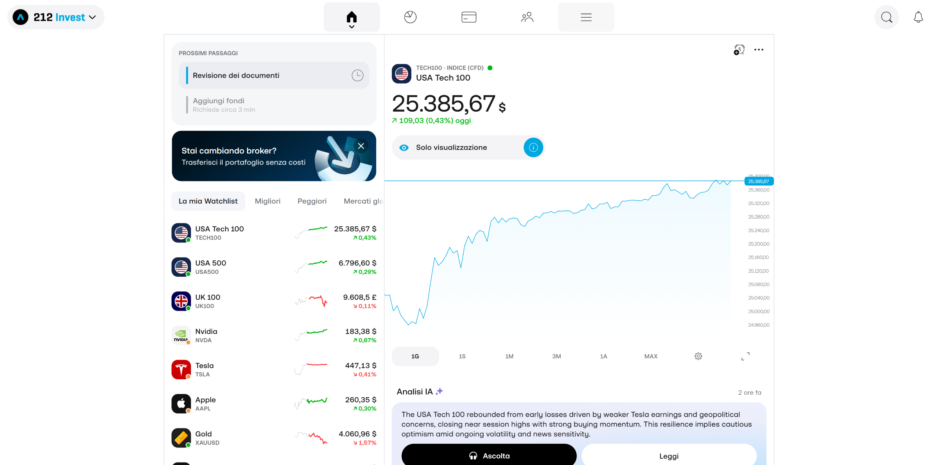Expand chart to fullscreen
The image size is (938, 465).
(x=745, y=356)
